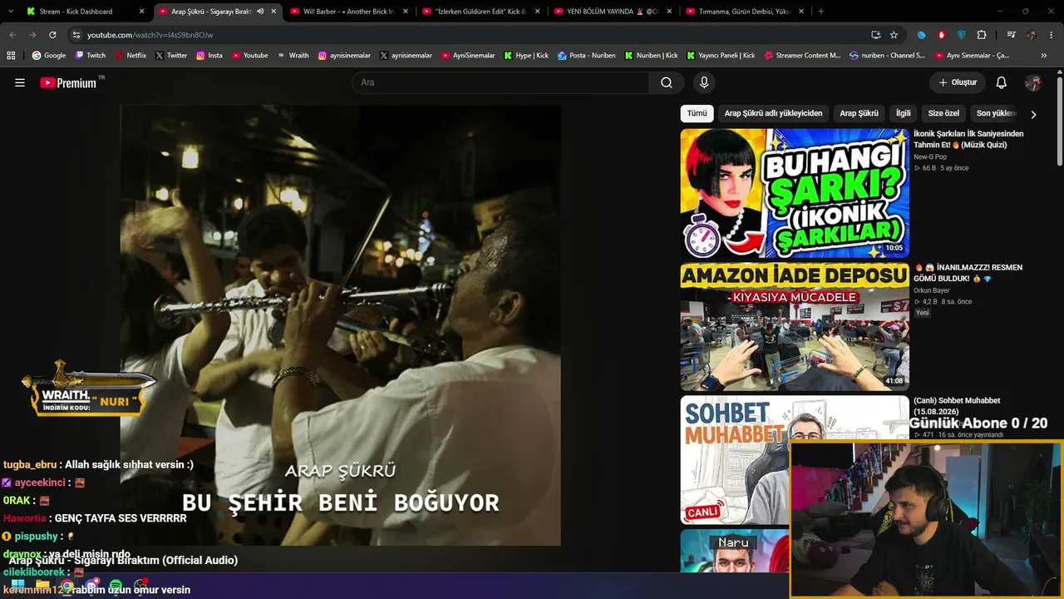Open the Youtube bookmark

250,56
